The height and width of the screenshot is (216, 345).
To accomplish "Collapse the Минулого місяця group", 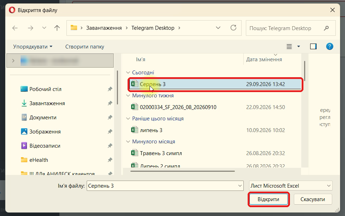I will click(128, 141).
